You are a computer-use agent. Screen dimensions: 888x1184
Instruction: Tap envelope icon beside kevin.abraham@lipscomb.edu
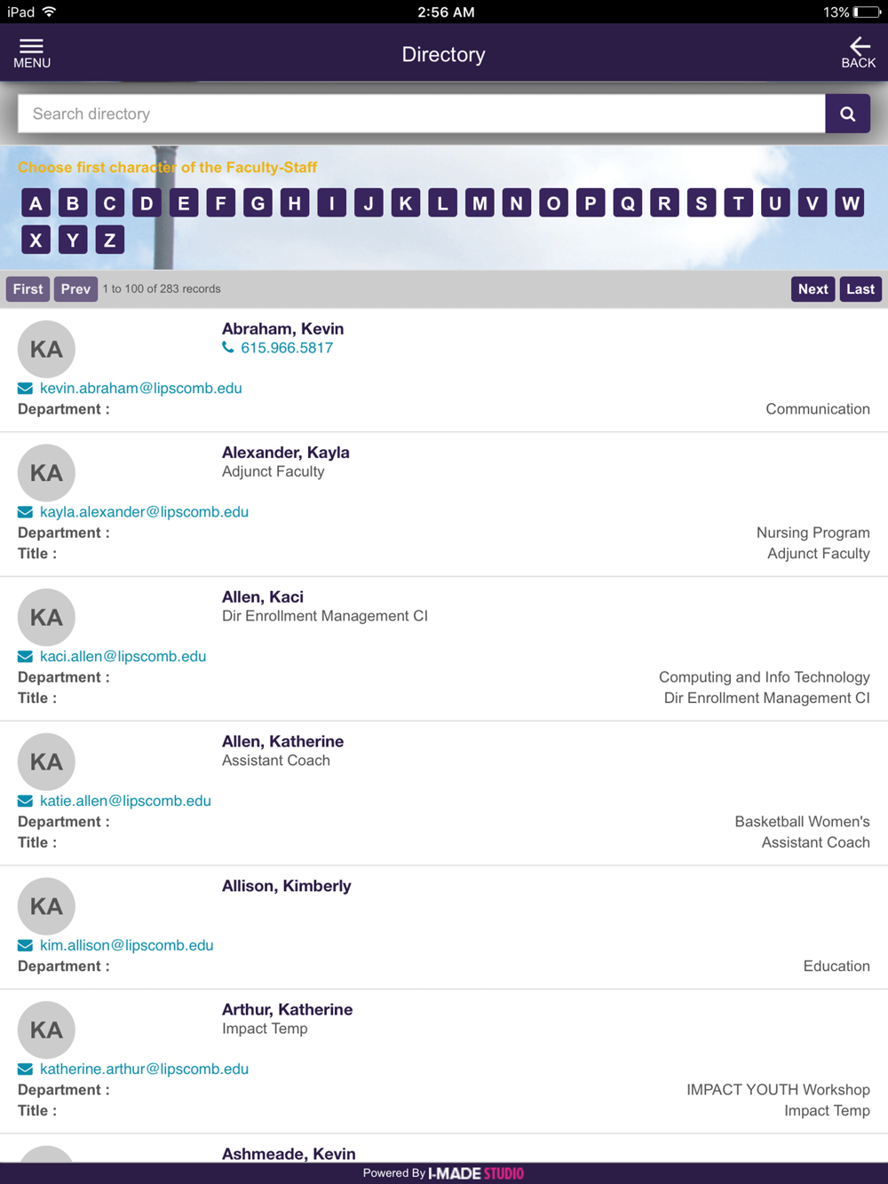coord(26,389)
